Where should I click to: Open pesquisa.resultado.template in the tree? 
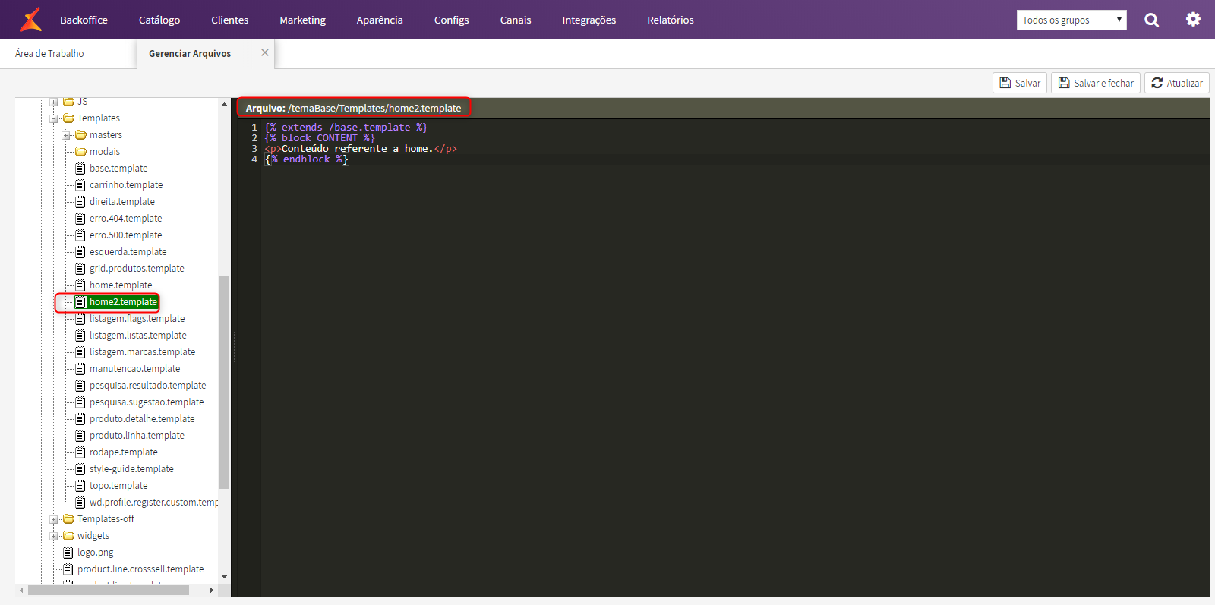pyautogui.click(x=147, y=386)
